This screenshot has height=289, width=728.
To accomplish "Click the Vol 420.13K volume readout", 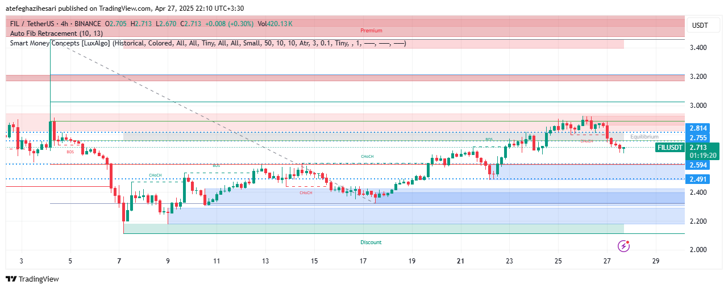I will [x=275, y=23].
